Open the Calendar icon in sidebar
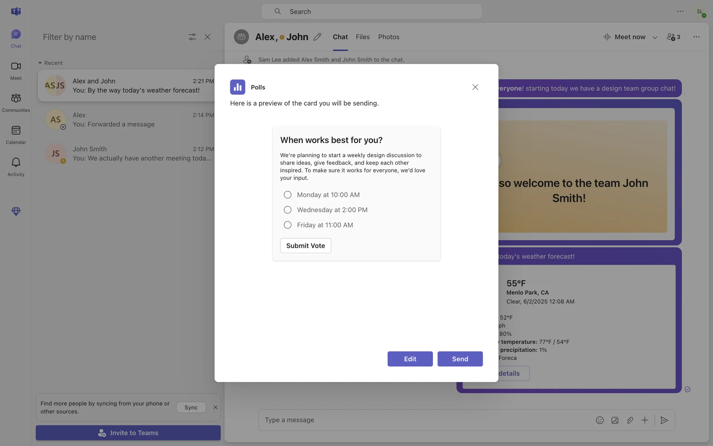Image resolution: width=713 pixels, height=446 pixels. pos(16,135)
